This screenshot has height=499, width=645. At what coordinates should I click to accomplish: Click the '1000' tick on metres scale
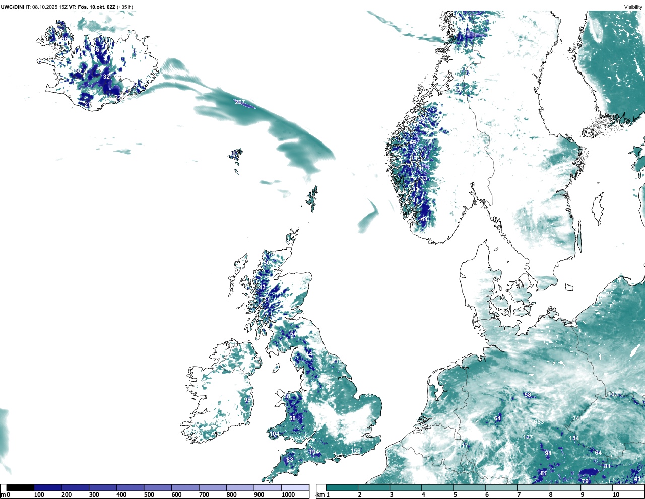tap(288, 495)
